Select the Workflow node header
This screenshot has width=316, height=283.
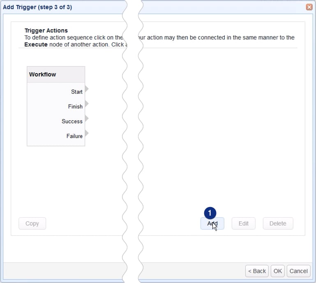pos(56,74)
